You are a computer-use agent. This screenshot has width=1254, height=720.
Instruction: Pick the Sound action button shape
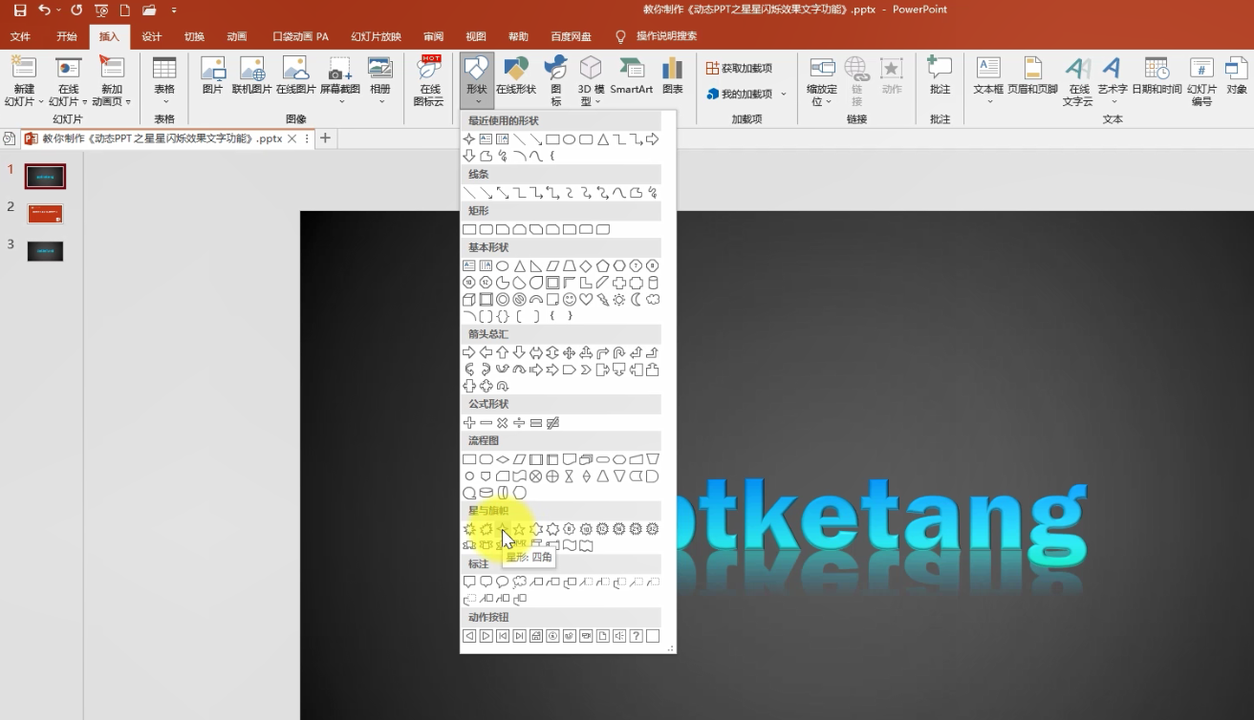(x=619, y=636)
